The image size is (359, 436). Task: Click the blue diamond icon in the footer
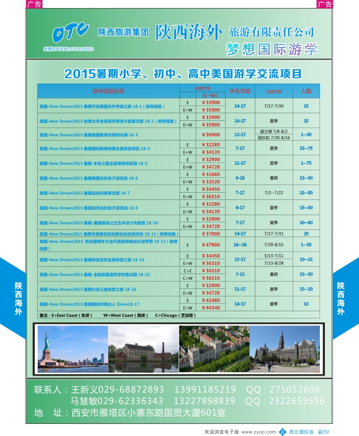click(x=282, y=432)
